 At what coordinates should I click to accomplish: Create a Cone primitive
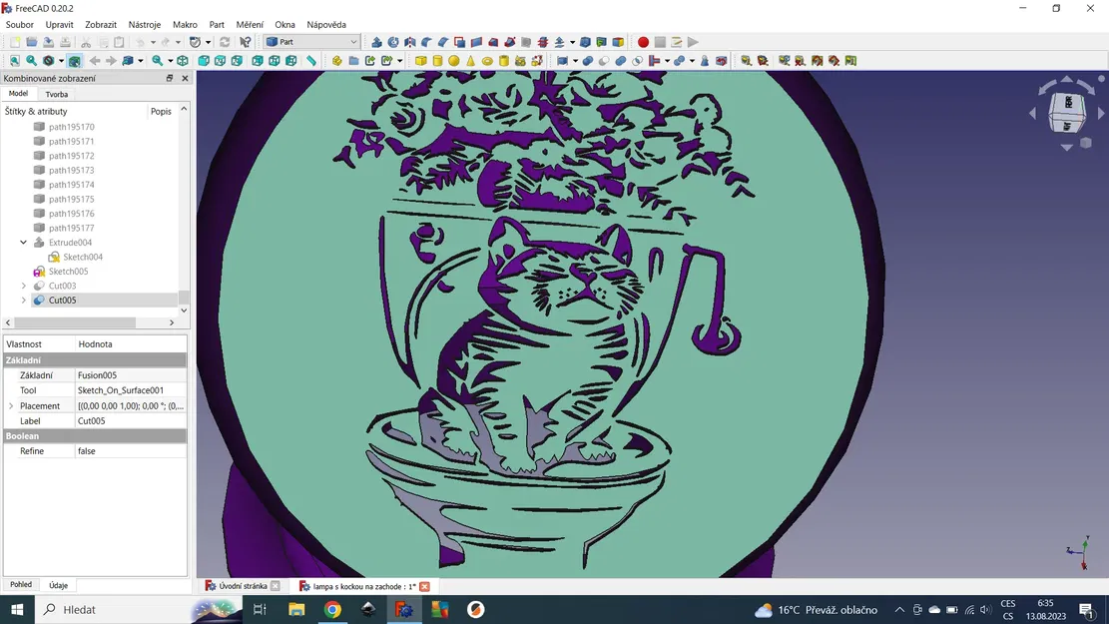(x=470, y=61)
